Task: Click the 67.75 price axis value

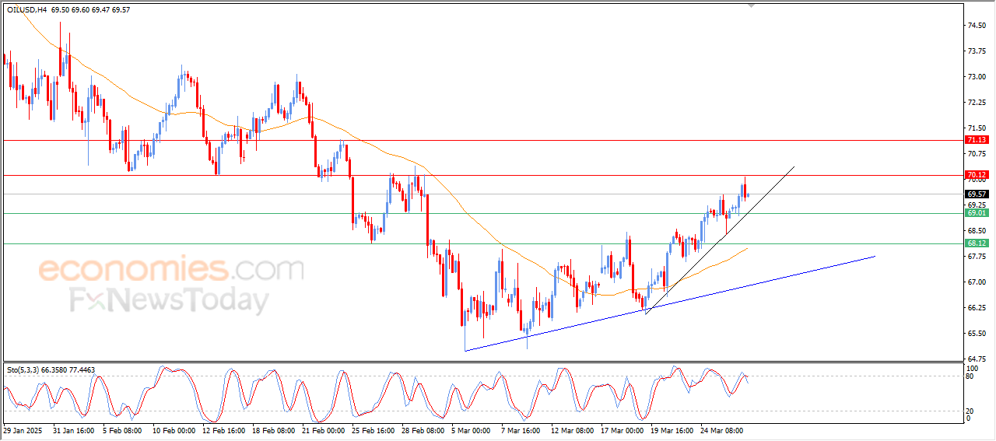Action: (x=977, y=257)
